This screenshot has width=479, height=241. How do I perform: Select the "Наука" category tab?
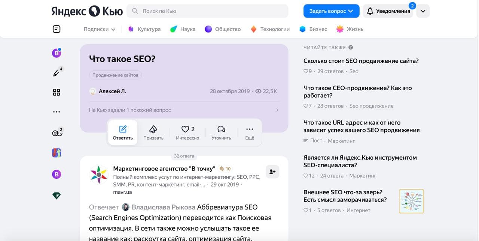tap(183, 29)
